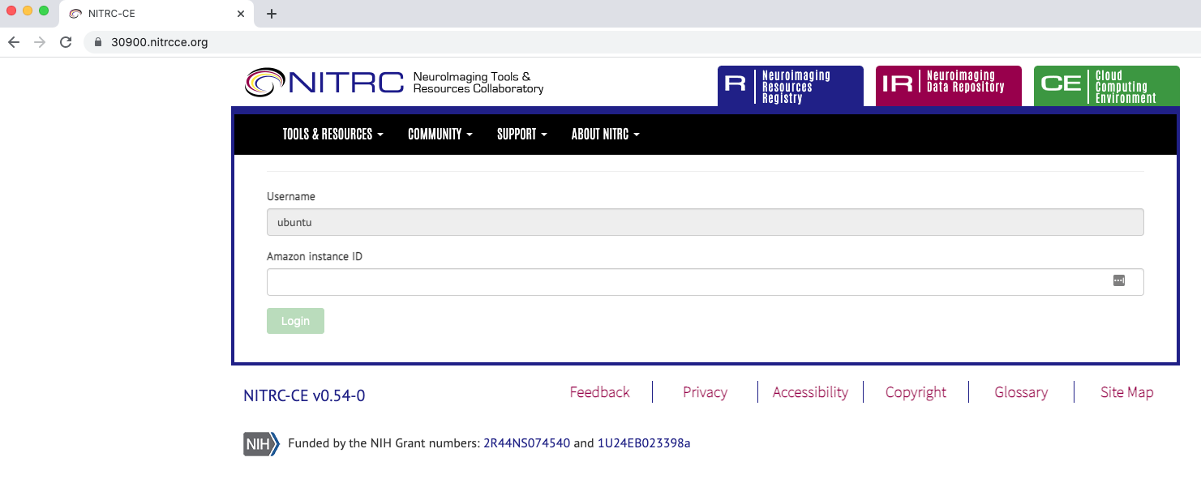Open the Cloud Computing Environment tab
1201x483 pixels.
pos(1107,86)
